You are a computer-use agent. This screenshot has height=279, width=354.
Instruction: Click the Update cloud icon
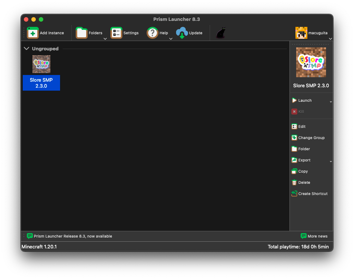pos(182,33)
